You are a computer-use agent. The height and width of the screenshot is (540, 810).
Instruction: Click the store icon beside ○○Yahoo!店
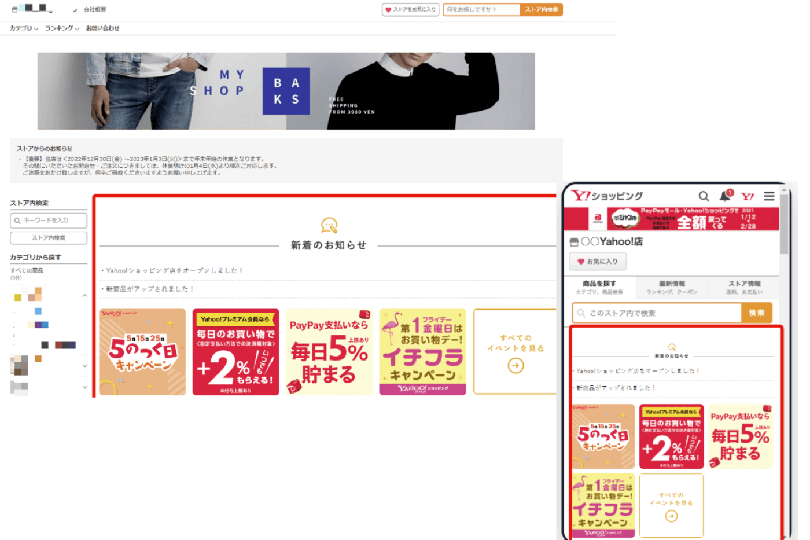coord(574,242)
